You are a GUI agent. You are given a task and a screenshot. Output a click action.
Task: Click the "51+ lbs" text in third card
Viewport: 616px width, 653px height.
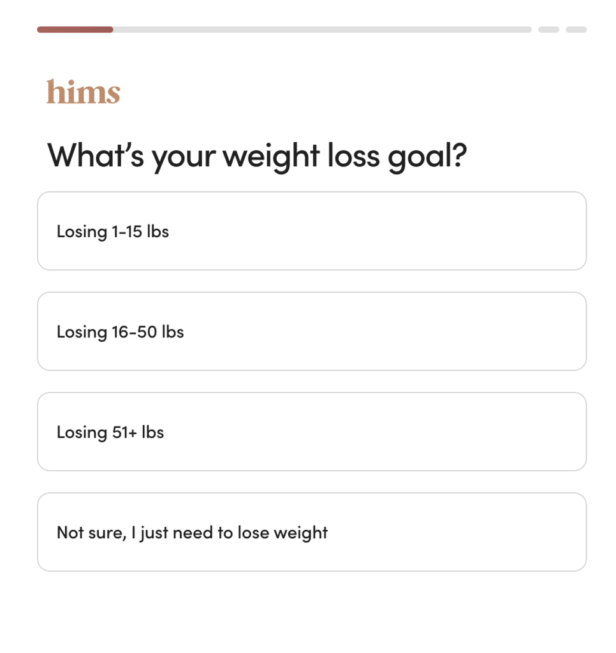(138, 432)
